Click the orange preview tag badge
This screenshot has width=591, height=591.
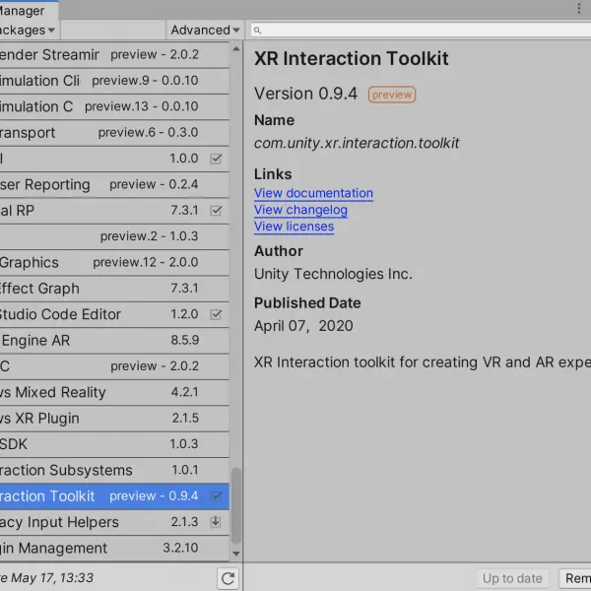392,95
